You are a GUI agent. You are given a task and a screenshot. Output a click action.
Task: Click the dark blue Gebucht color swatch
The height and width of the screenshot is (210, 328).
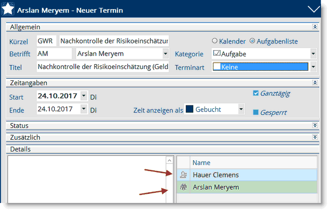(x=189, y=109)
